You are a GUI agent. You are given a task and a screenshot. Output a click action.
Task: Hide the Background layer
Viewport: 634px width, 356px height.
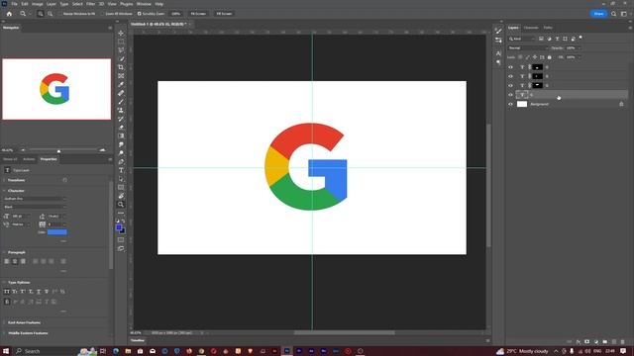point(511,104)
